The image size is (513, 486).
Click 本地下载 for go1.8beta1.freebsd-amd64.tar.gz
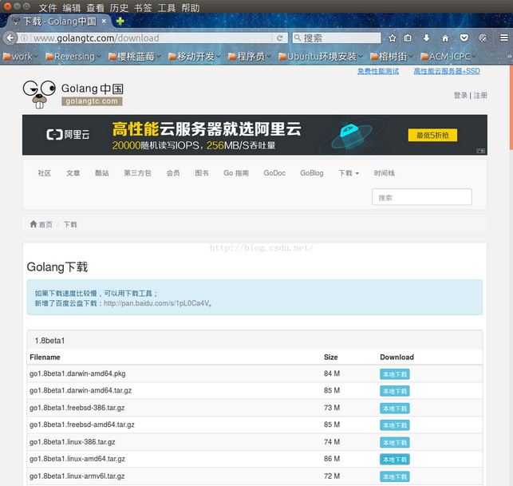pyautogui.click(x=395, y=425)
